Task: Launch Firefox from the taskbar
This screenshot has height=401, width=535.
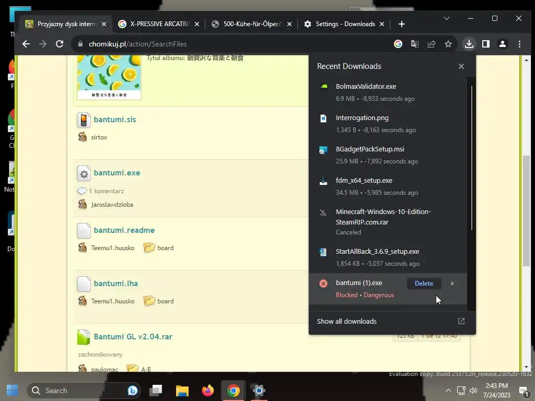Action: pyautogui.click(x=208, y=391)
